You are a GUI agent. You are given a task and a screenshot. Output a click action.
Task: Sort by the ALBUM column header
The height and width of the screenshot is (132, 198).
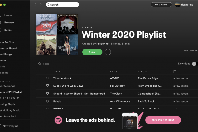142,72
